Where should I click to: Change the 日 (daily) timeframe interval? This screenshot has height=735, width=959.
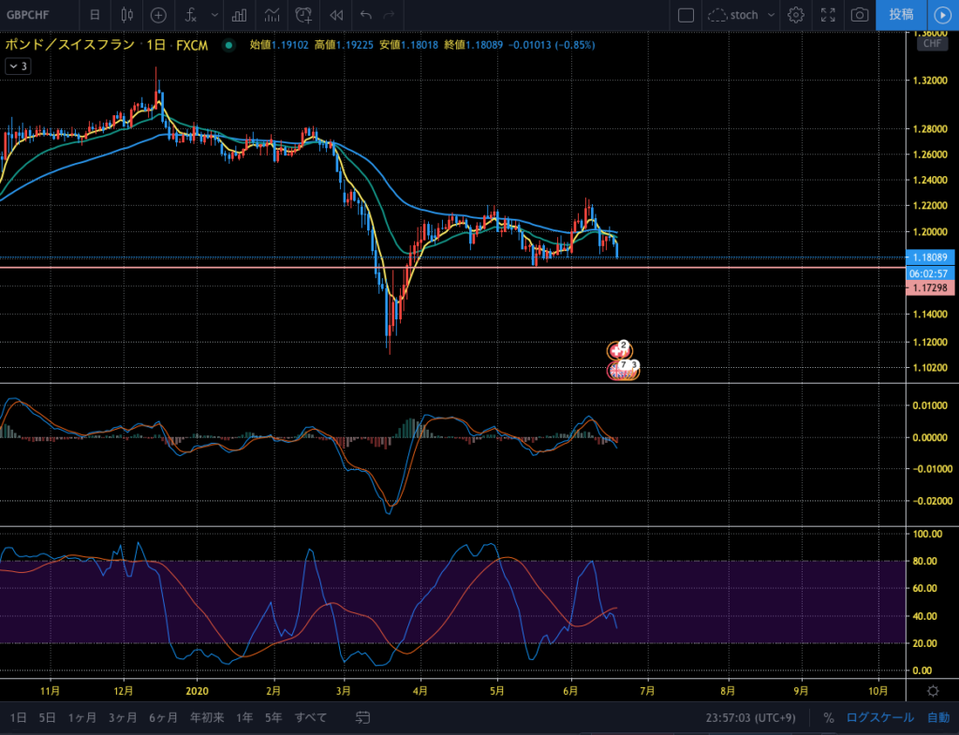tap(95, 15)
